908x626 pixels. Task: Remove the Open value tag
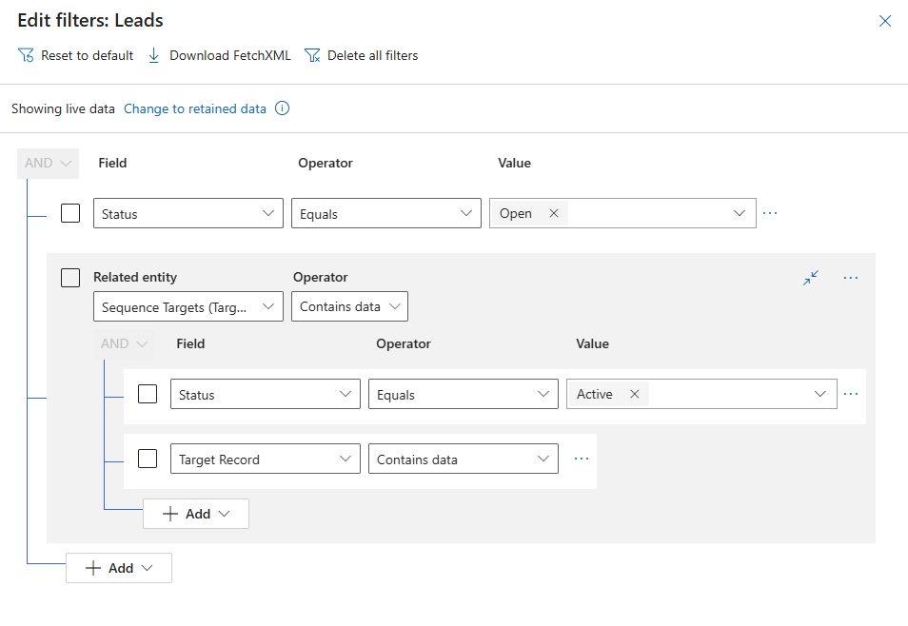(554, 213)
